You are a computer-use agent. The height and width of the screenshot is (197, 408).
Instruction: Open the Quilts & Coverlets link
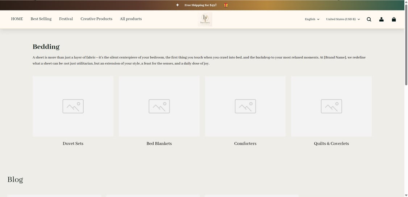point(332,144)
